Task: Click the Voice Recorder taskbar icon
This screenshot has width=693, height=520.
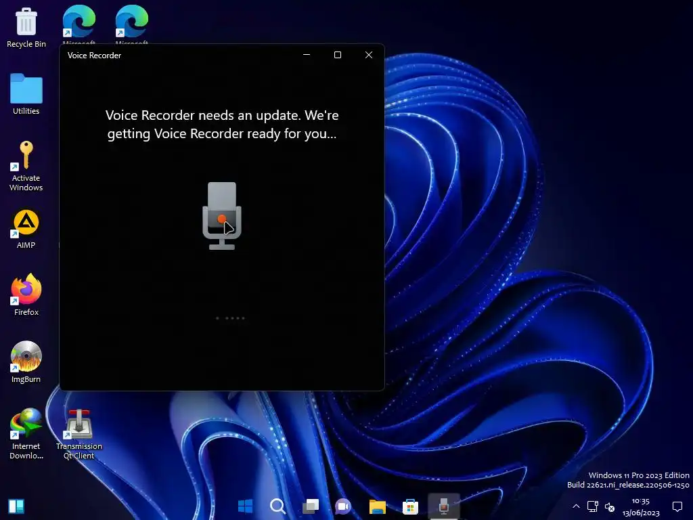Action: pyautogui.click(x=444, y=506)
